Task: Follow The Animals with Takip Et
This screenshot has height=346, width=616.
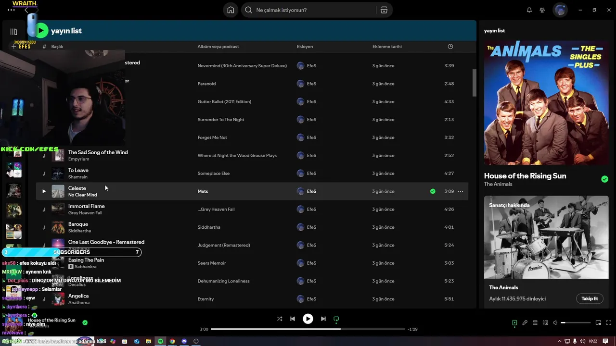Action: coord(590,298)
